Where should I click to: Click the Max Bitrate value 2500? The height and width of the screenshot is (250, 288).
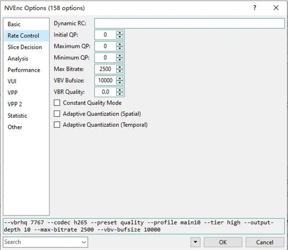coord(105,69)
